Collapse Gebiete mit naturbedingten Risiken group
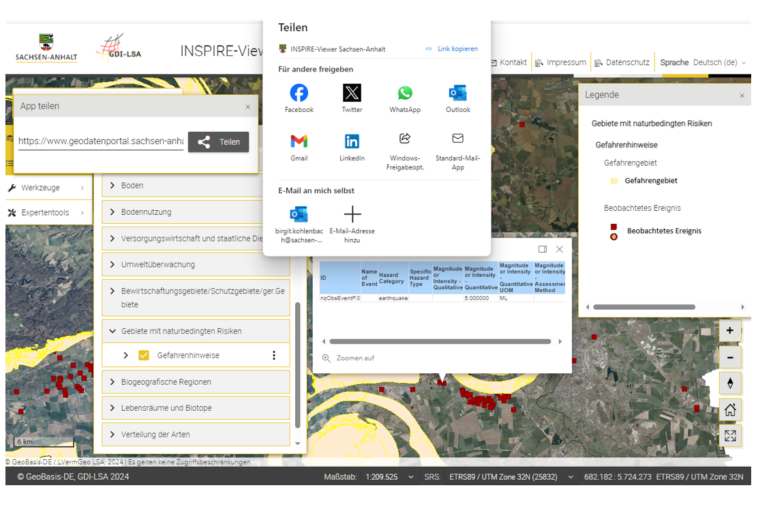This screenshot has height=505, width=758. (113, 331)
